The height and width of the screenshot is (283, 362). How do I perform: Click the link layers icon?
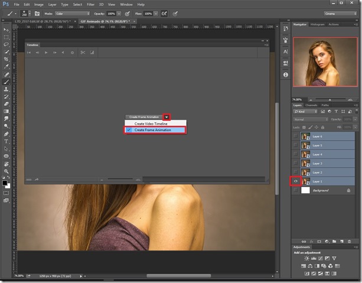(x=304, y=242)
